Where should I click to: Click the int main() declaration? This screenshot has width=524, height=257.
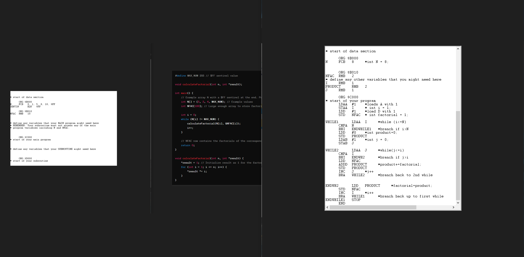pos(184,93)
